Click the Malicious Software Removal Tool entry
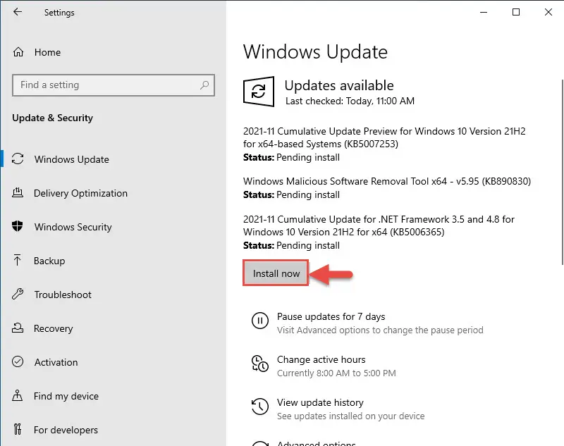 pos(387,187)
